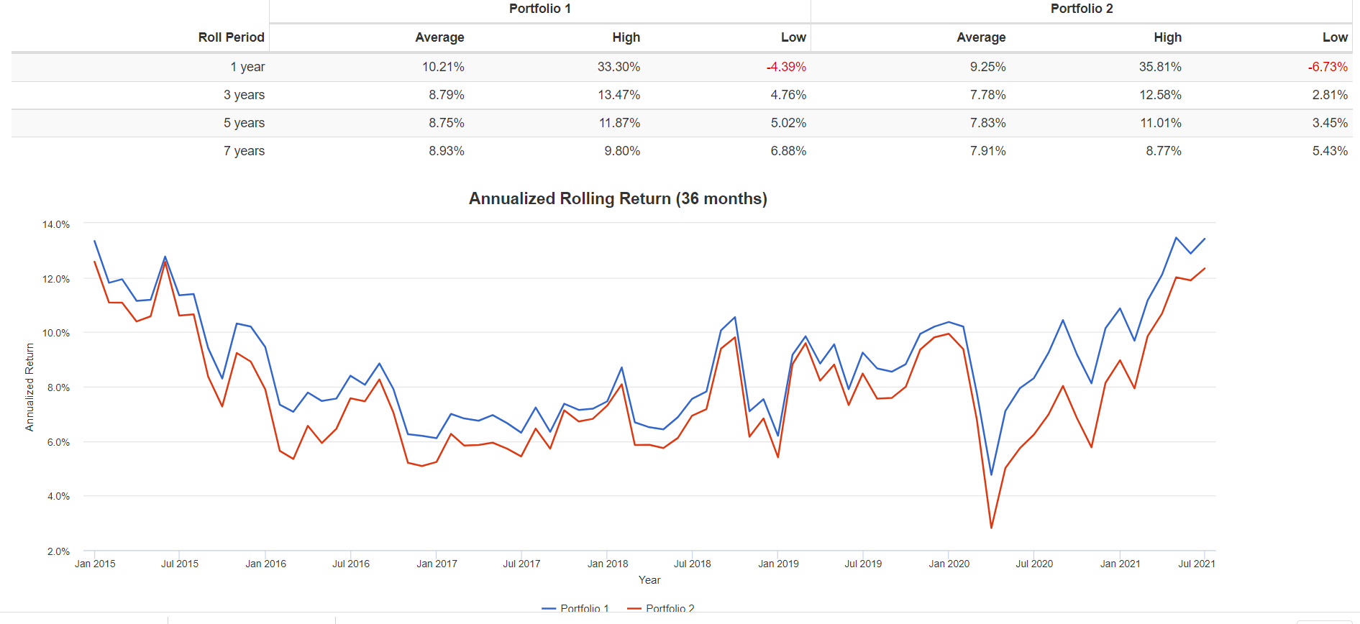
Task: Click the 14.0% y-axis label
Action: [56, 224]
